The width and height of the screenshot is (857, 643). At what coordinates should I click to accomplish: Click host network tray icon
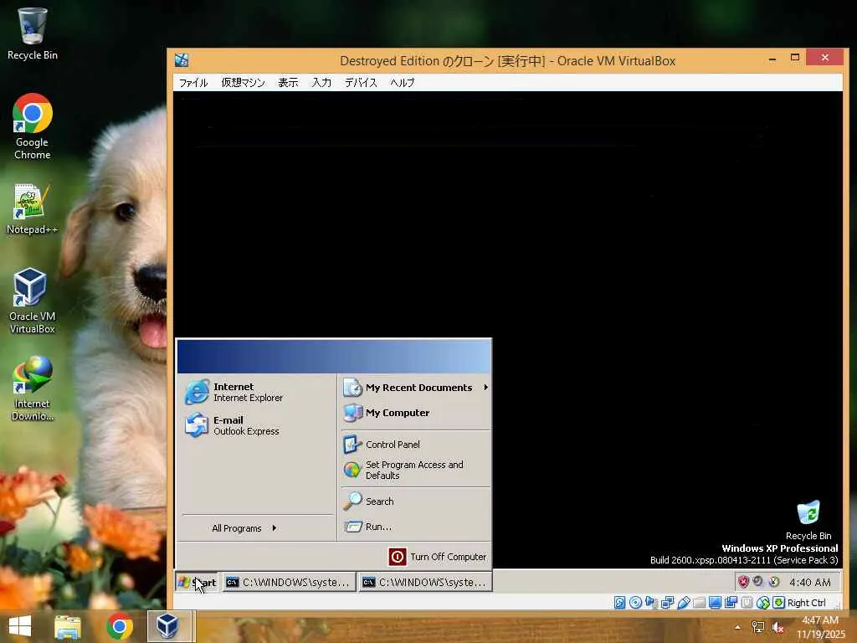coord(758,627)
